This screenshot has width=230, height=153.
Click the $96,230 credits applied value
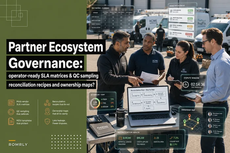140,138
